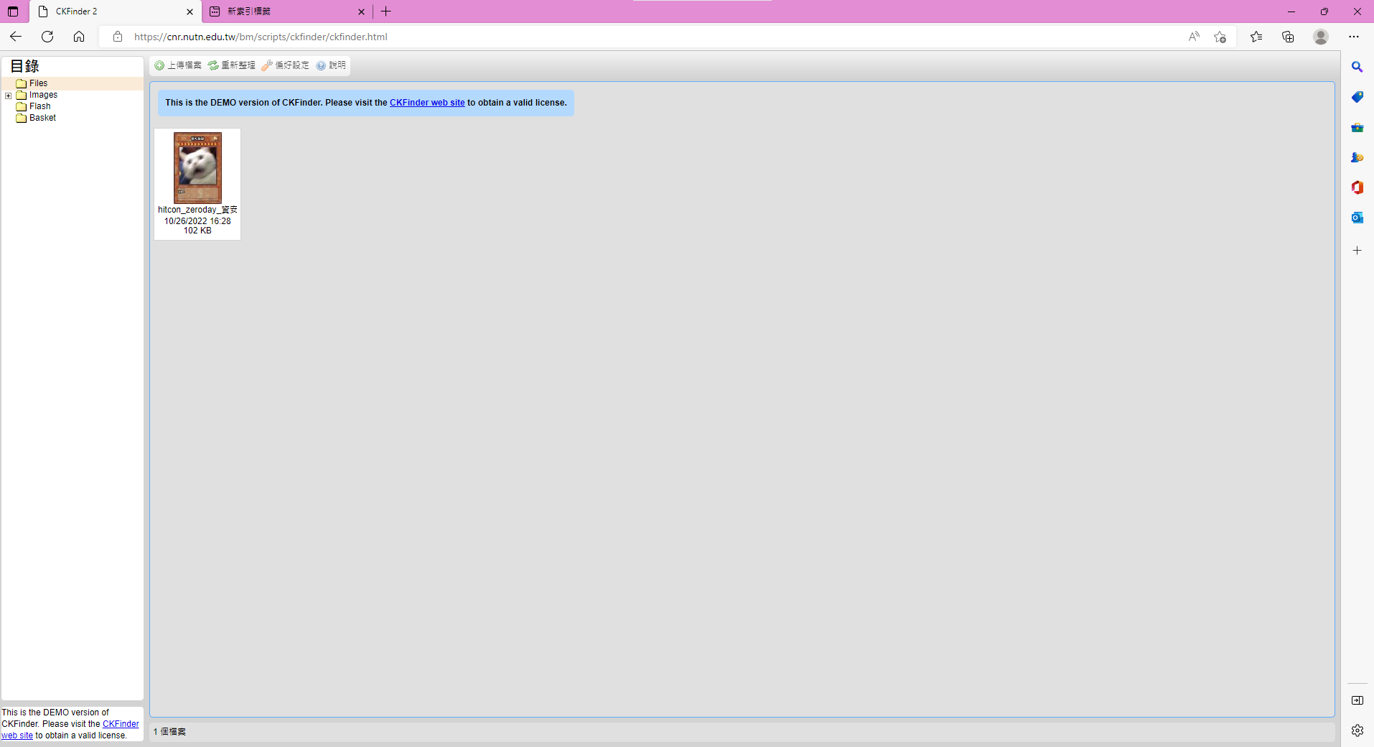Image resolution: width=1374 pixels, height=747 pixels.
Task: Open the Help (說明) toolbar button
Action: click(x=331, y=65)
